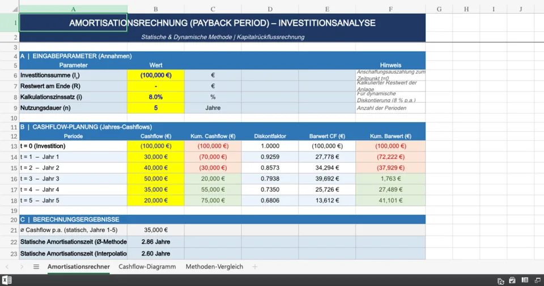This screenshot has width=544, height=286.
Task: Click the subtitle Statische & Dynamische Methode cell
Action: coord(222,37)
